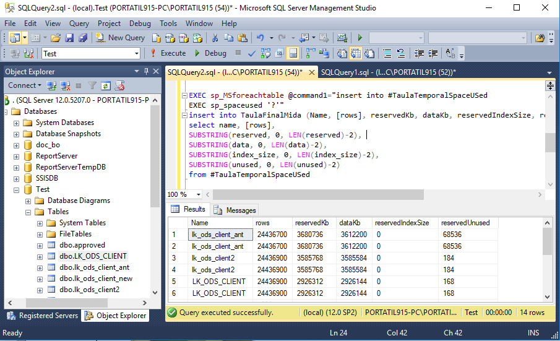Click Database Engine Query icon
560x341 pixels.
(157, 38)
